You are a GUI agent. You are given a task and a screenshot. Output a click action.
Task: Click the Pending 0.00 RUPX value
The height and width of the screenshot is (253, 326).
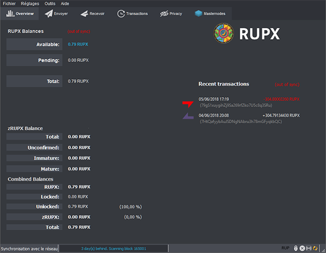point(78,60)
